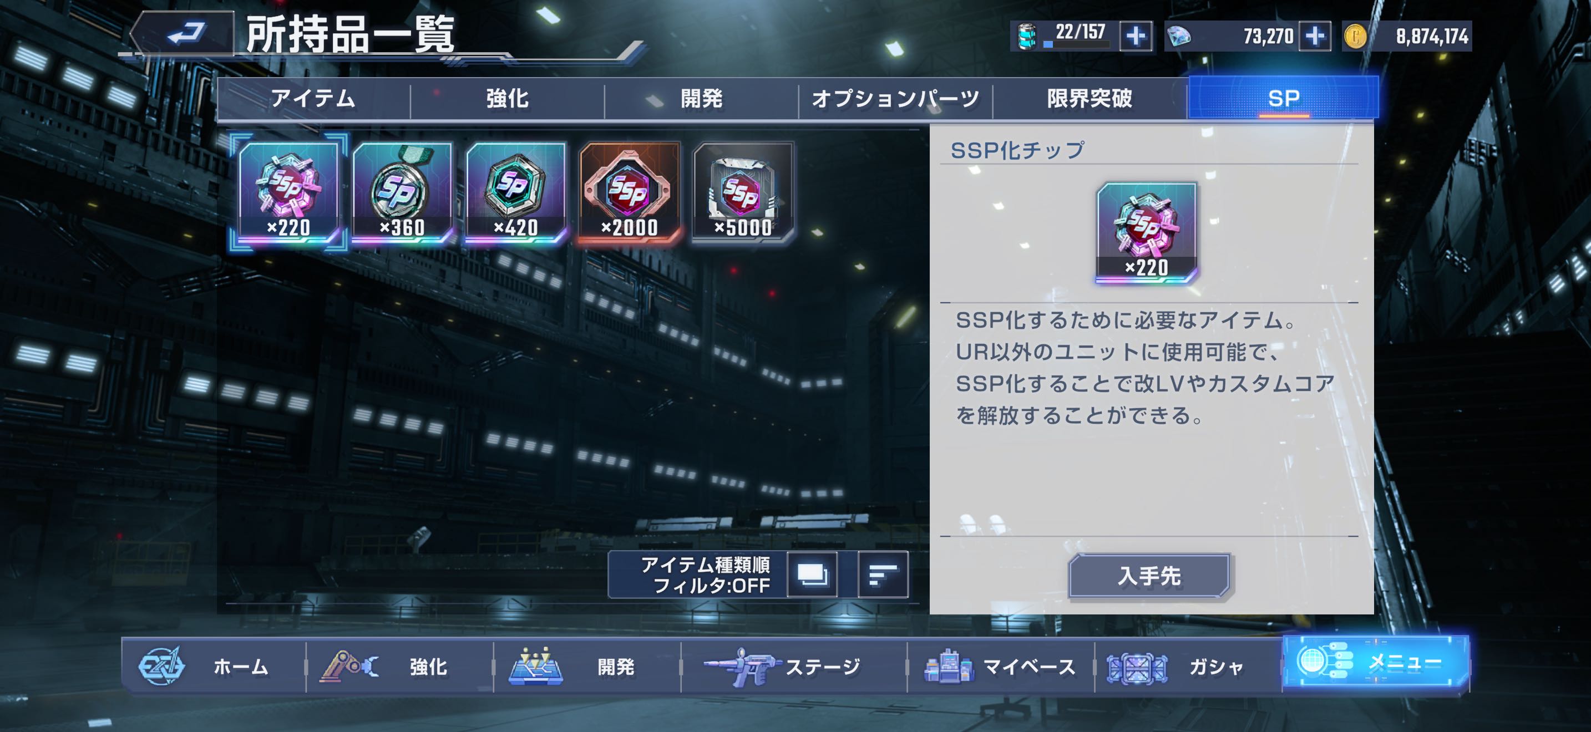The height and width of the screenshot is (732, 1591).
Task: Click the gold coin currency display
Action: (1407, 36)
